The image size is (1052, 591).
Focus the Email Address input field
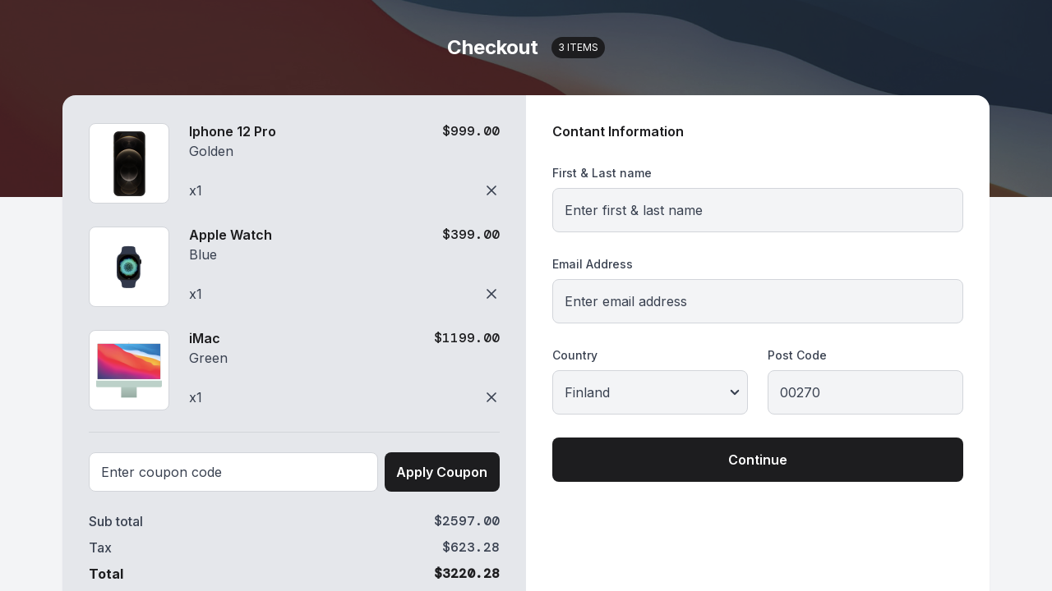coord(758,301)
